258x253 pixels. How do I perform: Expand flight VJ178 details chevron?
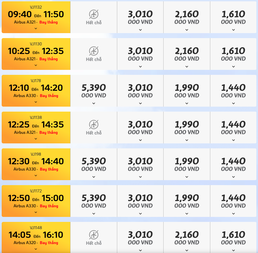[36, 102]
